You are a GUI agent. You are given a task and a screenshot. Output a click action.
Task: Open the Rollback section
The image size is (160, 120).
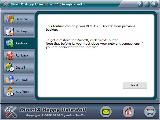[19, 55]
